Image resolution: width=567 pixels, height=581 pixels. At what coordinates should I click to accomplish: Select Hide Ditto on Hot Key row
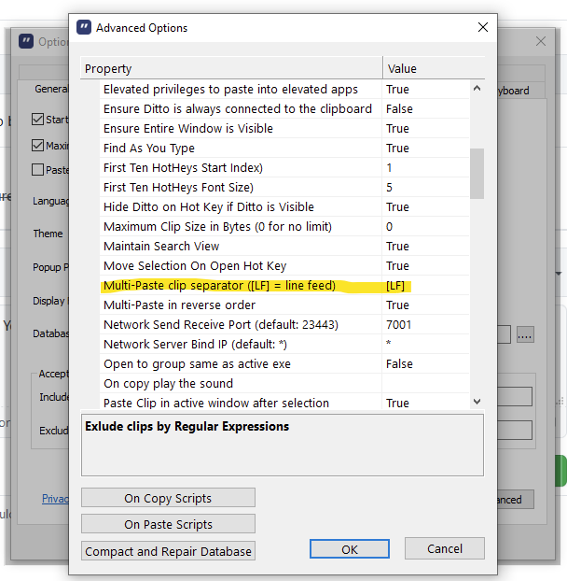pyautogui.click(x=284, y=207)
